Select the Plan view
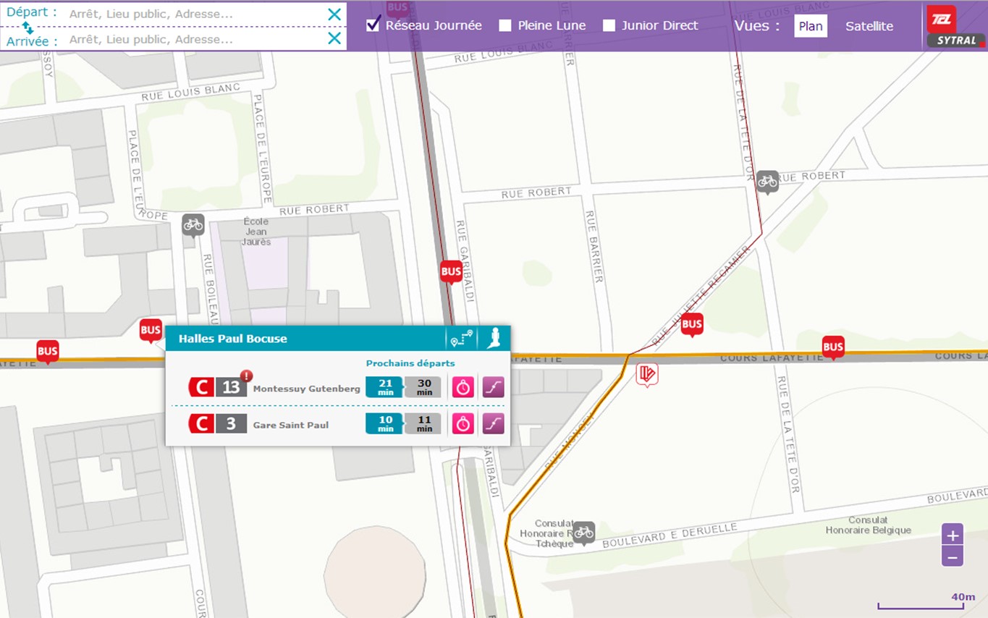988x618 pixels. [x=810, y=26]
